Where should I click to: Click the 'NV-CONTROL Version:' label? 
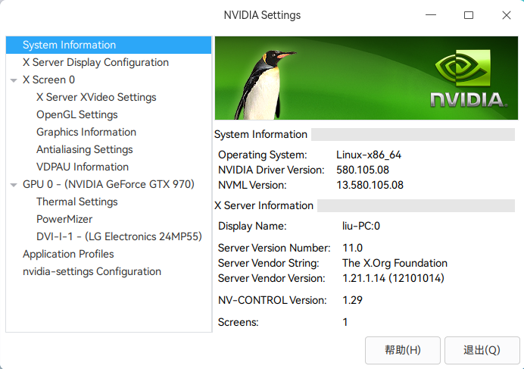pyautogui.click(x=273, y=300)
